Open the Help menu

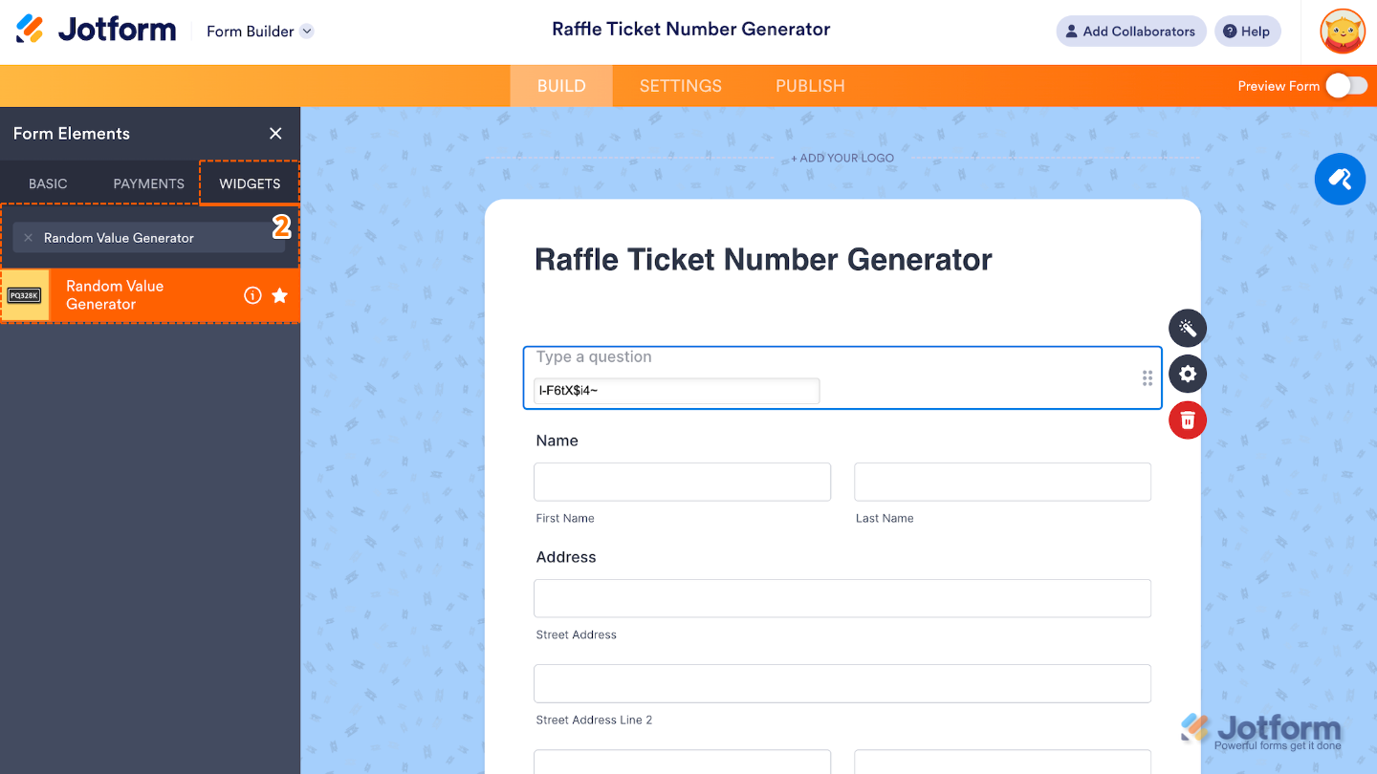1247,31
